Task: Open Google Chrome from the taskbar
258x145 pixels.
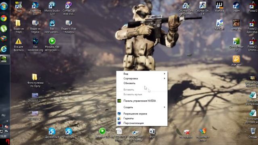Action: click(4, 18)
